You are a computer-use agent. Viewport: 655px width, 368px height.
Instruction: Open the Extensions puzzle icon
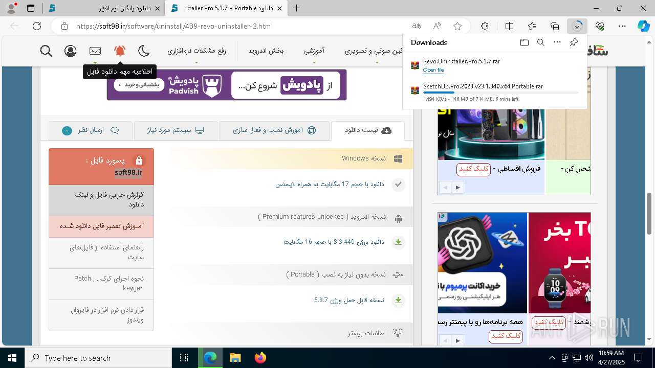coord(485,26)
